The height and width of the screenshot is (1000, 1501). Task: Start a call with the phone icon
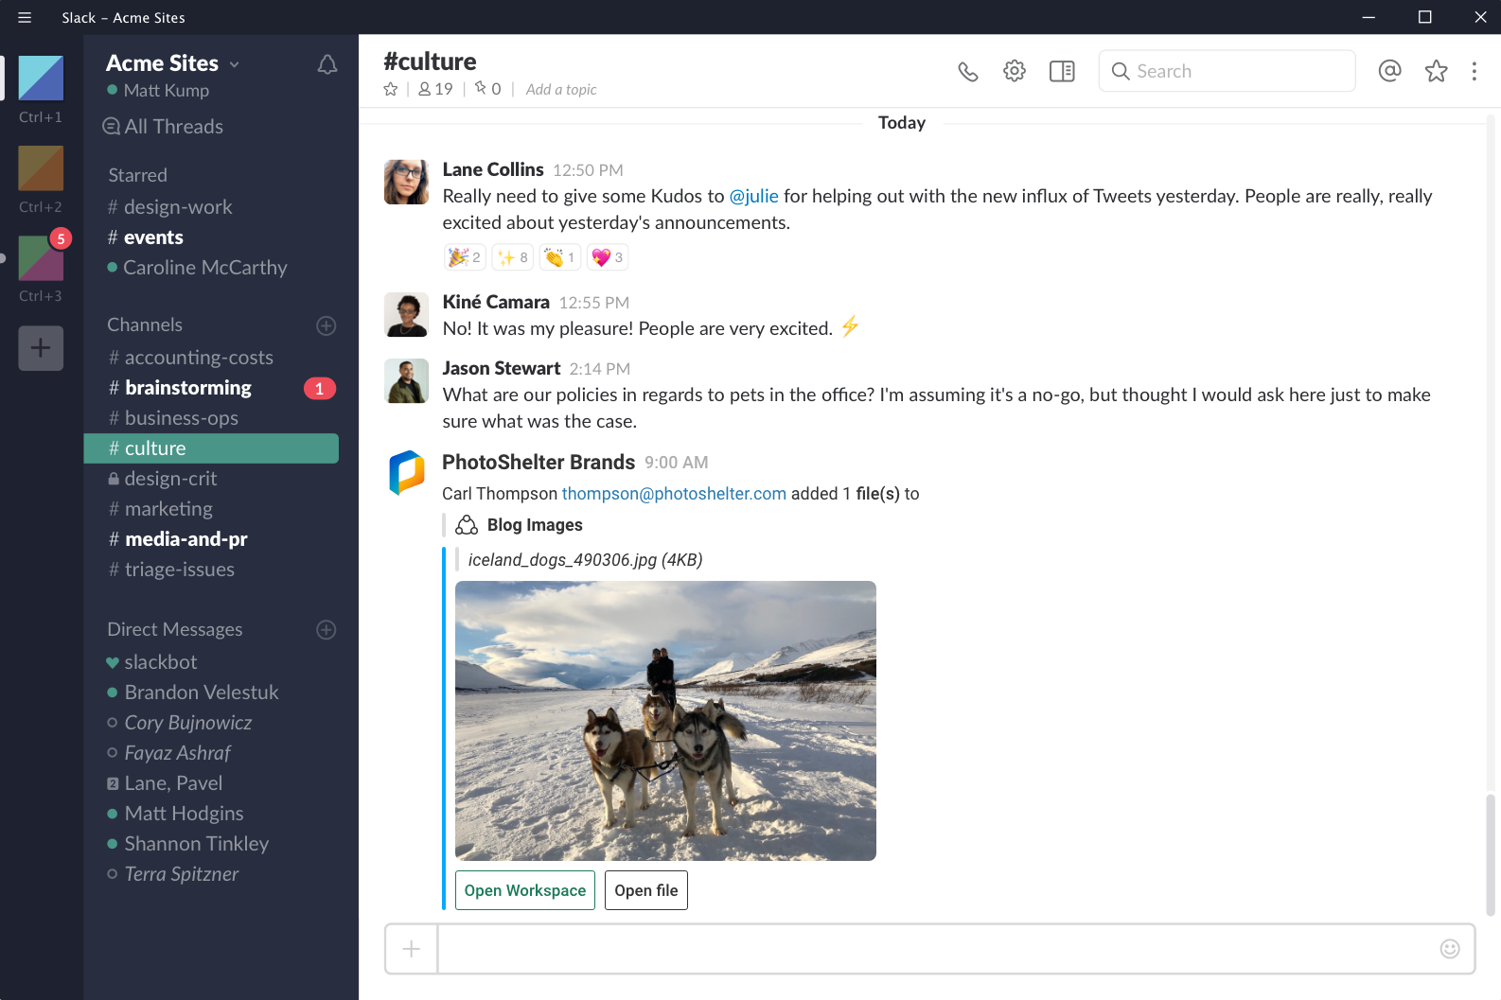[x=967, y=71]
